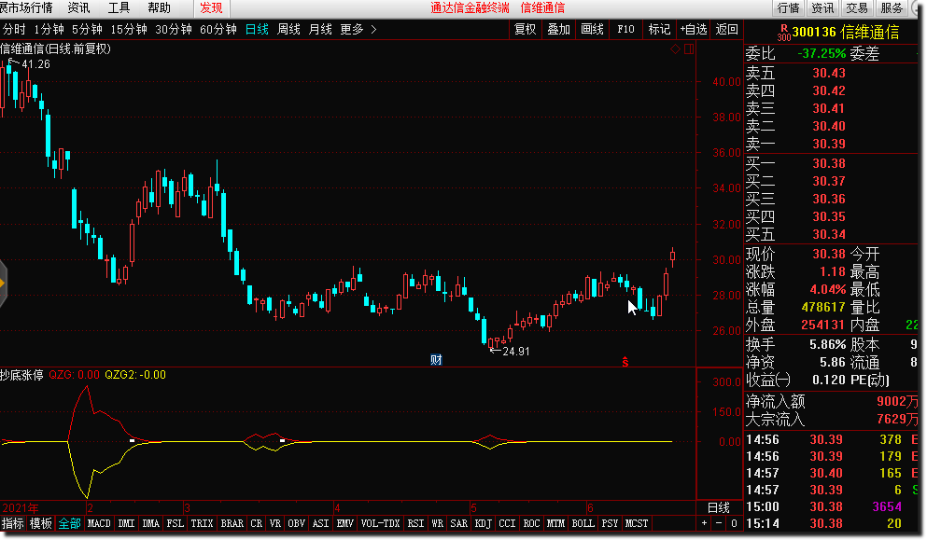The width and height of the screenshot is (927, 540).
Task: Select the 1分钟 period
Action: (x=49, y=29)
